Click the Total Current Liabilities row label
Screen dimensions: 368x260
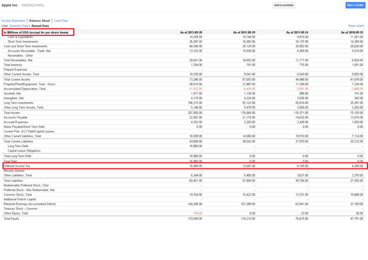[x=18, y=141]
